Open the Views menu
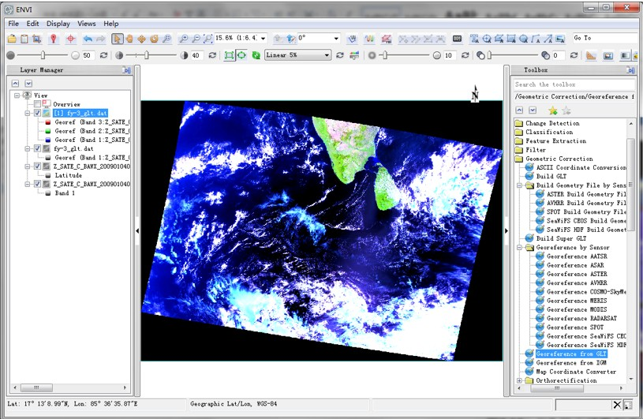This screenshot has width=643, height=419. coord(87,24)
